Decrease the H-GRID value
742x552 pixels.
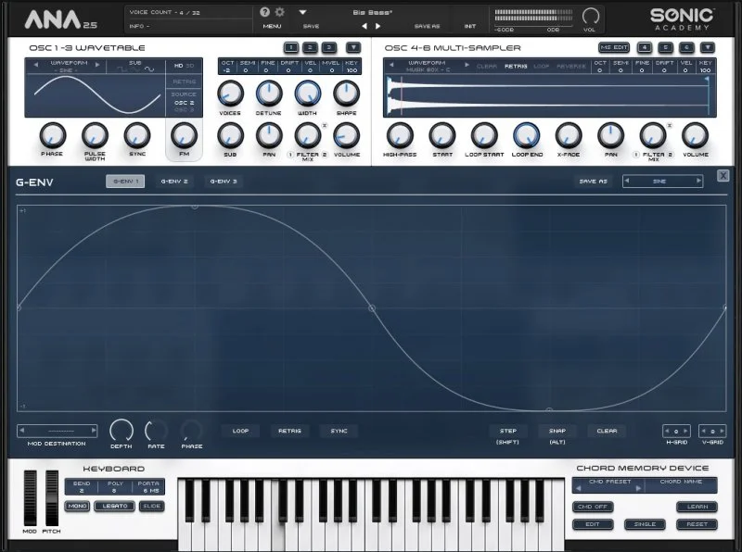(667, 431)
